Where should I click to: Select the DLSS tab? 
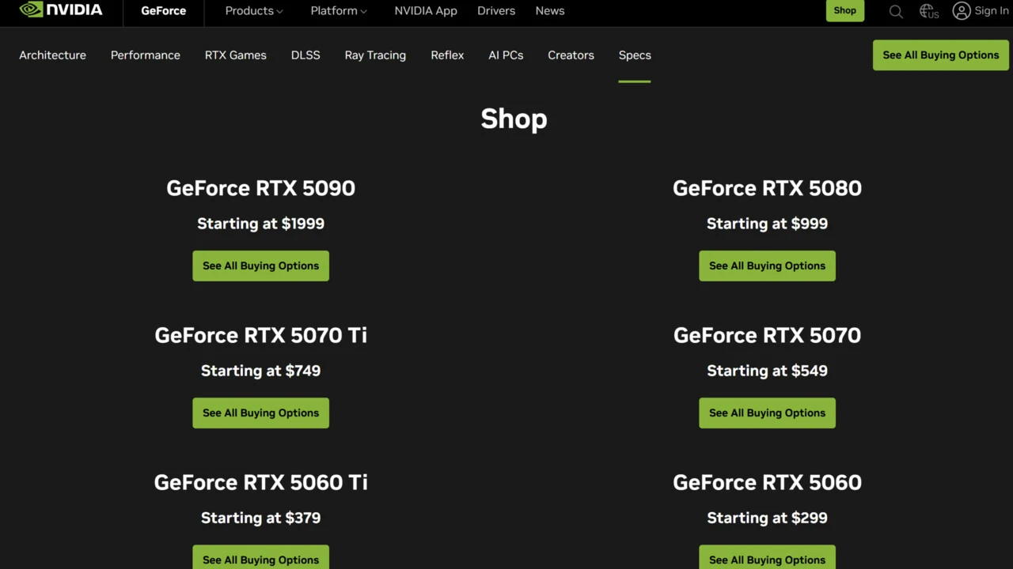point(305,55)
